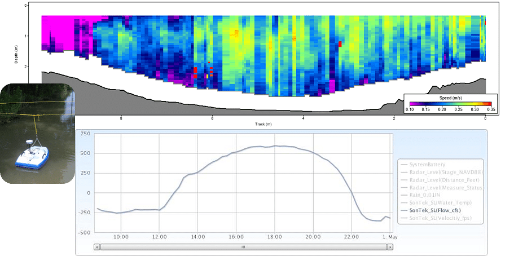The image size is (514, 256).
Task: Click the scrollbar thumb grip below chart
Action: click(x=243, y=247)
